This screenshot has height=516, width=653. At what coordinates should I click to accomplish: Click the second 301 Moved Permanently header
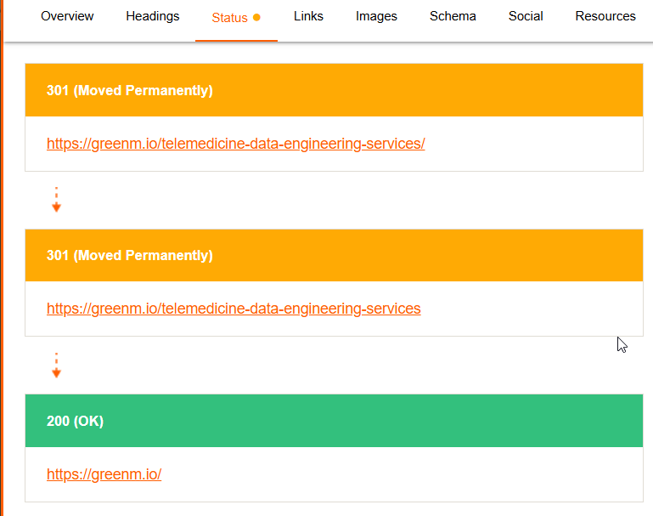334,255
